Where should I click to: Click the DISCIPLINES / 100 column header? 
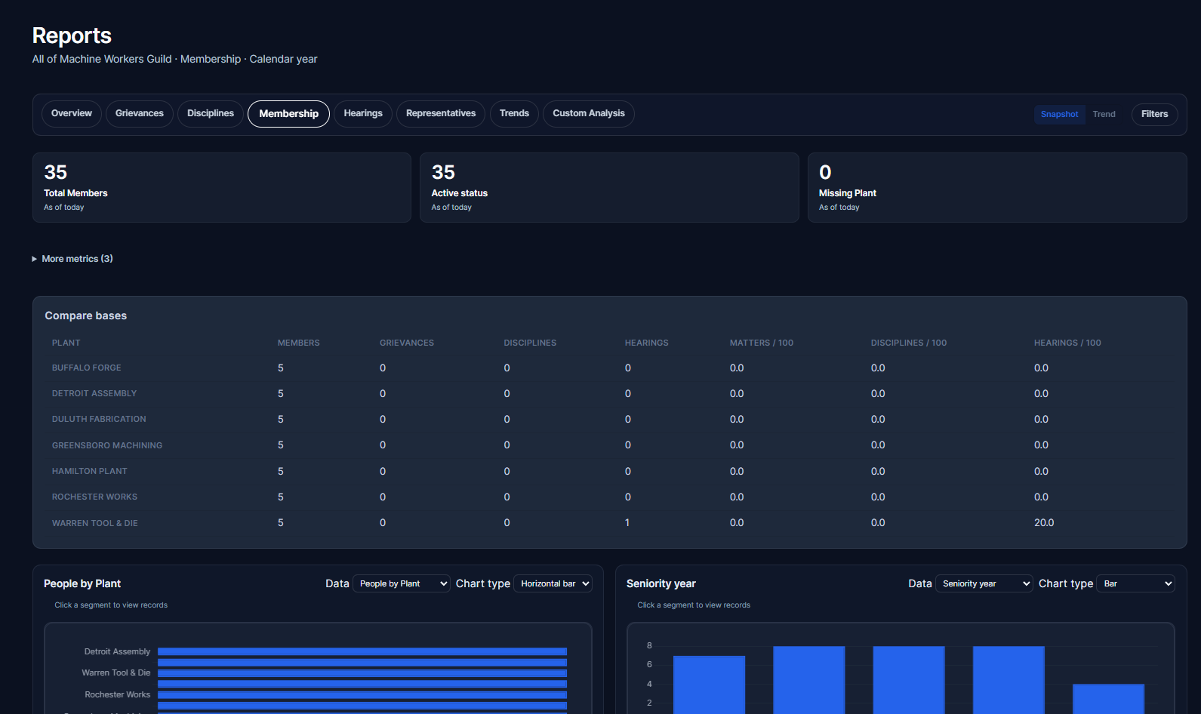tap(908, 343)
